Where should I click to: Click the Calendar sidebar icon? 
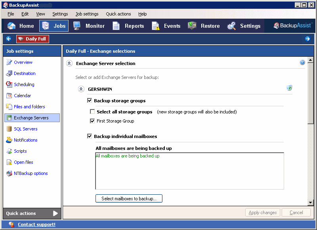[9, 96]
